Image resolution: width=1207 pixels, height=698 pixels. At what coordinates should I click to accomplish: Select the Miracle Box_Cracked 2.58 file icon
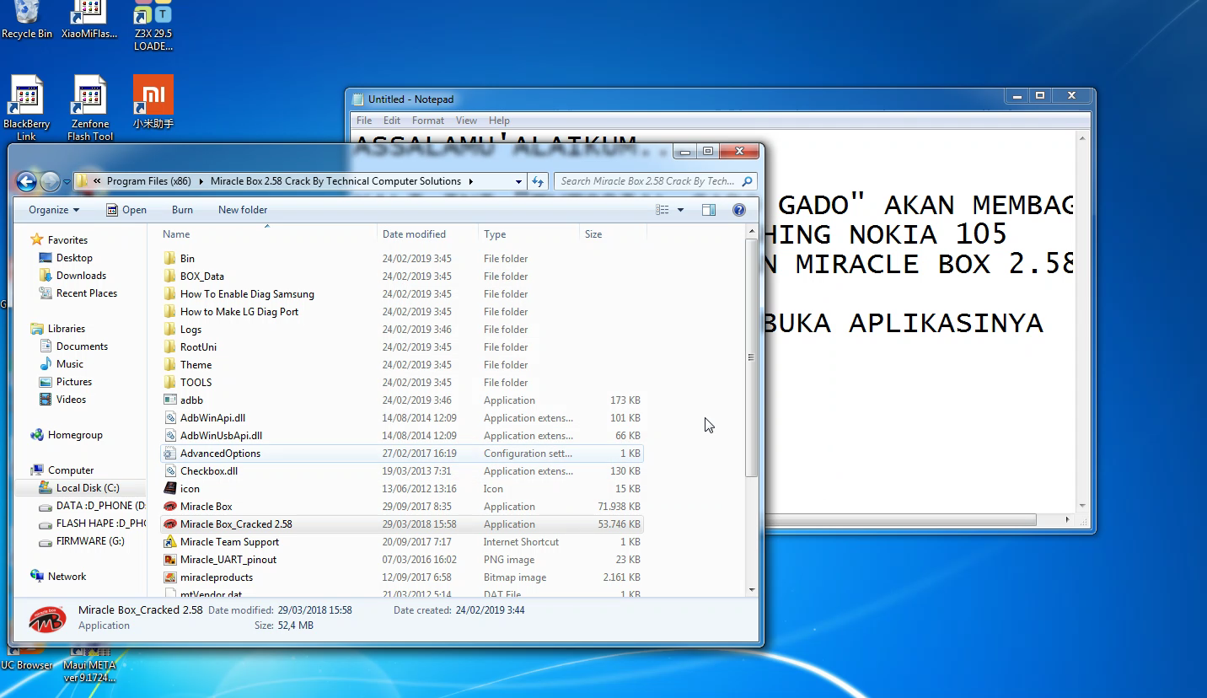[170, 524]
